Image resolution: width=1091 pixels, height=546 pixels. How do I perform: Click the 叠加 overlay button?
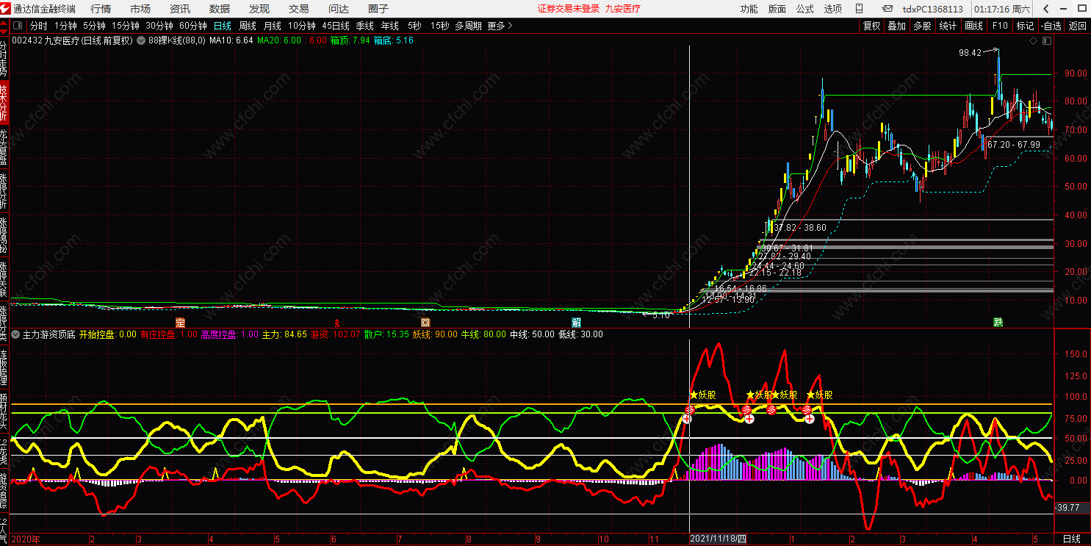[x=896, y=26]
